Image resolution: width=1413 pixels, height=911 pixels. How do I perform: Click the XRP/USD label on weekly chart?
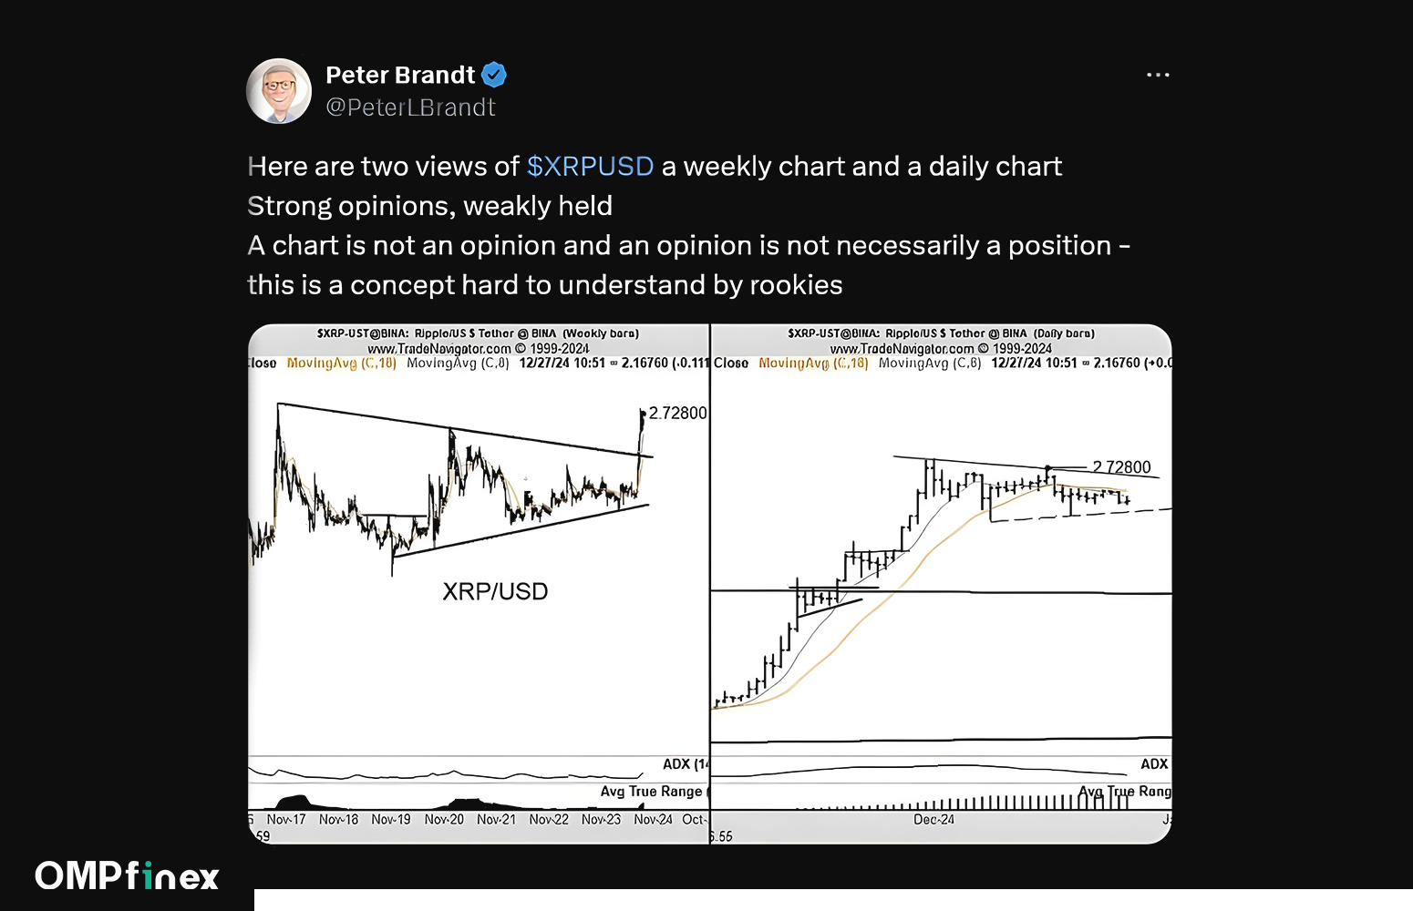pos(495,592)
